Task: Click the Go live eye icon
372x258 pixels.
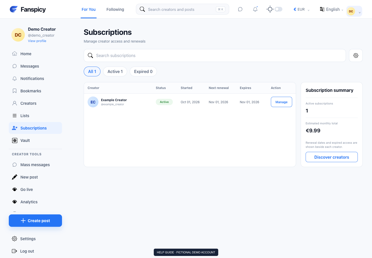Action: [15, 189]
